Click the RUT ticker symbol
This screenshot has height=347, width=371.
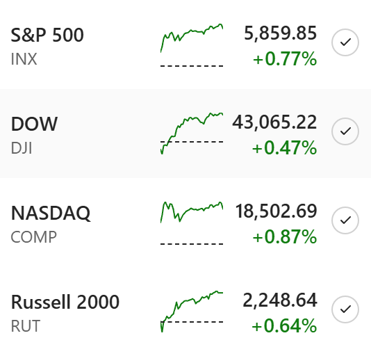(26, 326)
